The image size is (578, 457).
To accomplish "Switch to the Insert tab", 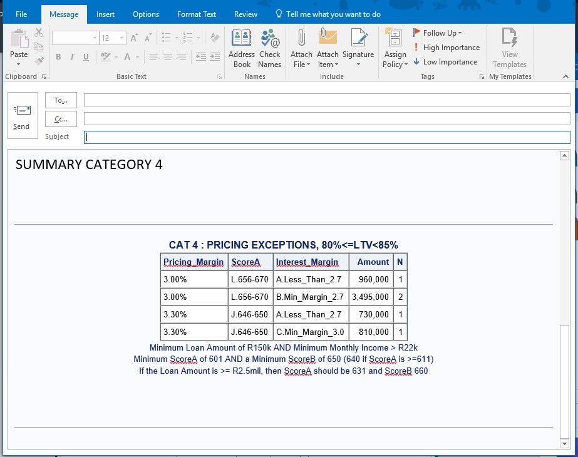I will (105, 14).
